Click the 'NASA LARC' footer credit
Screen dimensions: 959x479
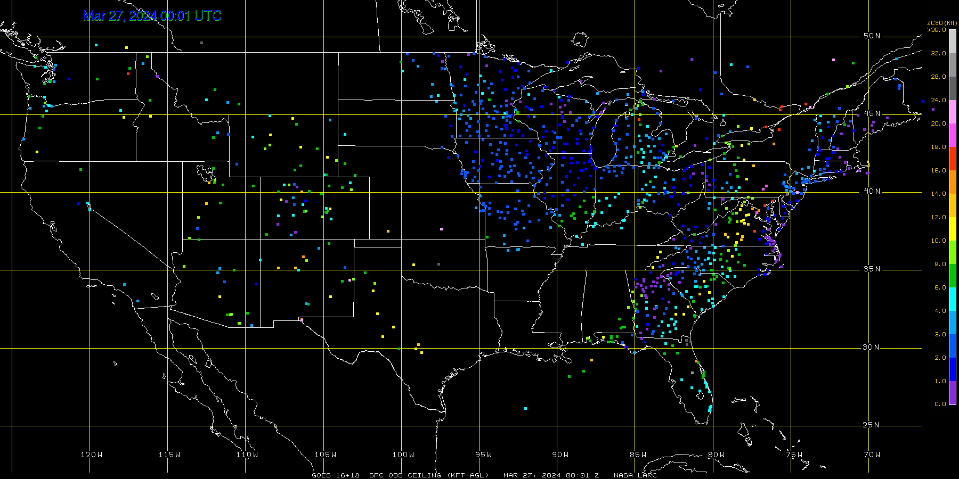tap(635, 475)
